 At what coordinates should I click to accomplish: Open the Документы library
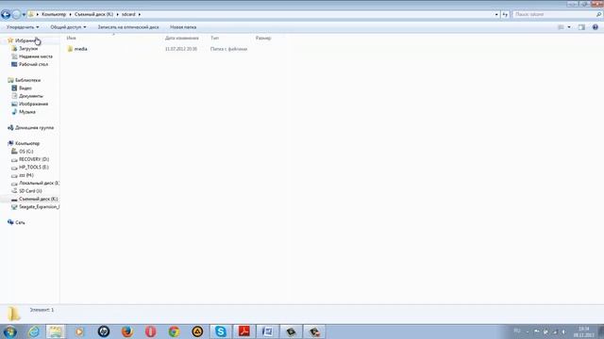point(31,96)
